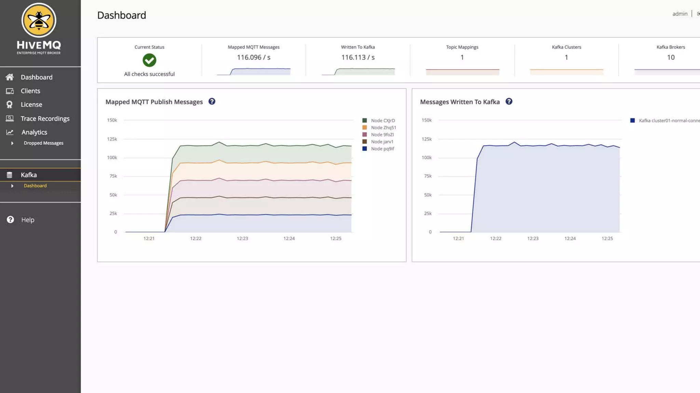Click the Dashboard home icon in the sidebar
This screenshot has width=700, height=393.
(x=10, y=77)
